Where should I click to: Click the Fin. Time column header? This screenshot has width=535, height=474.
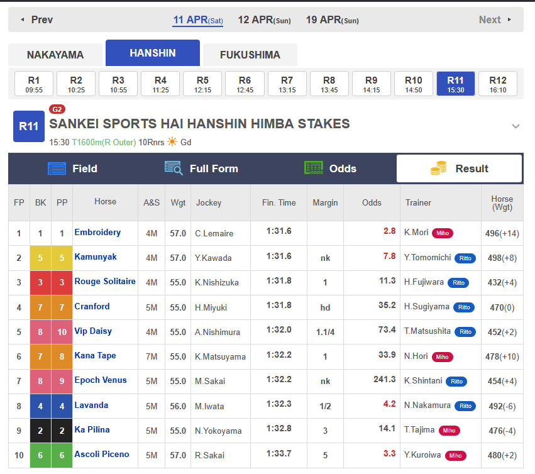pos(279,202)
